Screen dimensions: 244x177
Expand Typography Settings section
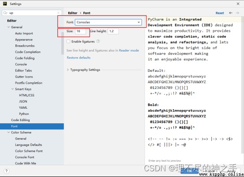pos(68,70)
